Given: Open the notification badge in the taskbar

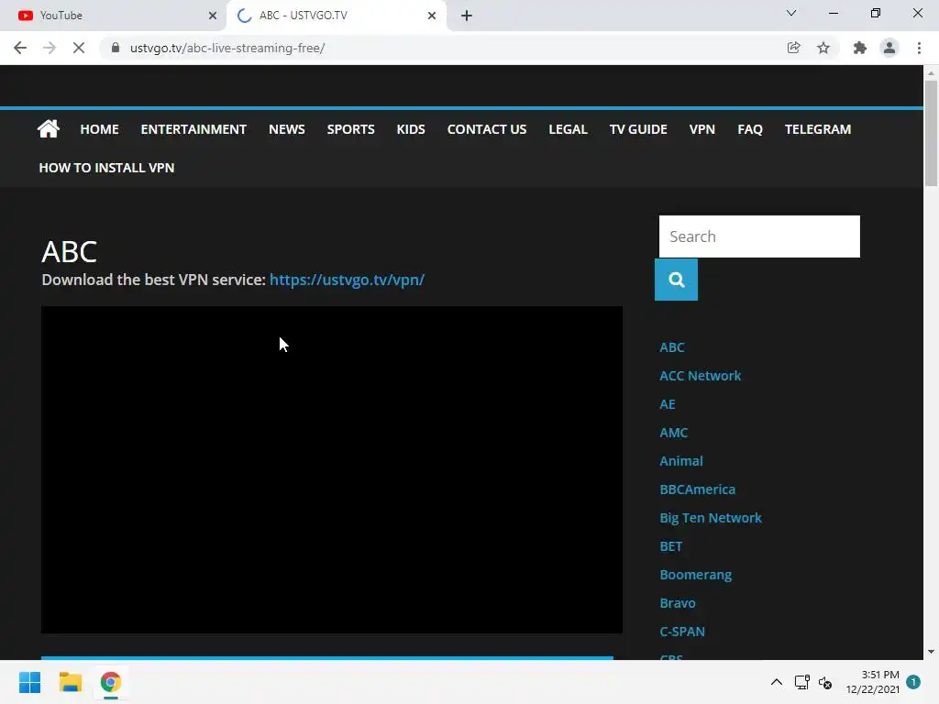Looking at the screenshot, I should pos(913,682).
